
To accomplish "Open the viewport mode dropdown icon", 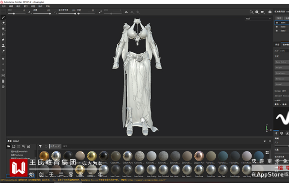I will point(251,12).
